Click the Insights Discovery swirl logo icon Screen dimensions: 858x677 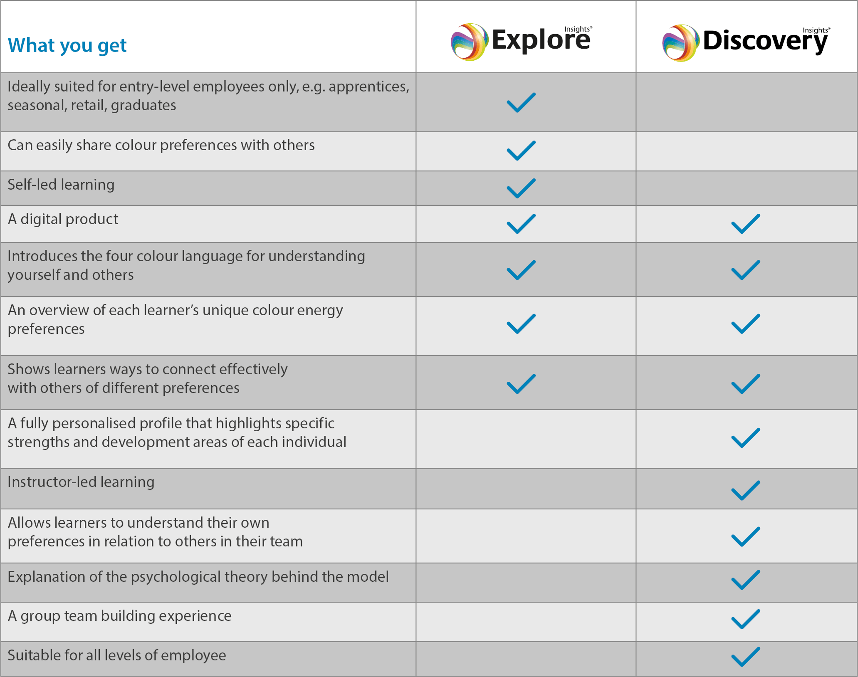click(x=680, y=43)
